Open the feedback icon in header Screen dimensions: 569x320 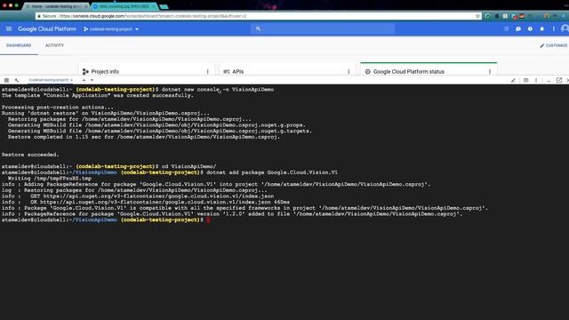click(x=518, y=28)
